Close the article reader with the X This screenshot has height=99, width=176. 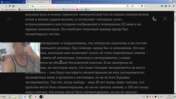click(x=165, y=19)
